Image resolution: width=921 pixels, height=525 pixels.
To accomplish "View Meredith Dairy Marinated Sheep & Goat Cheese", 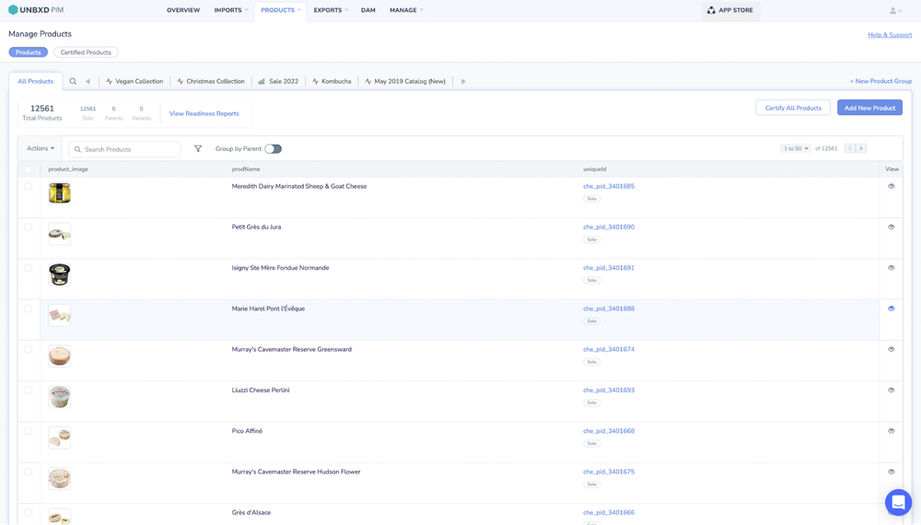I will click(891, 186).
